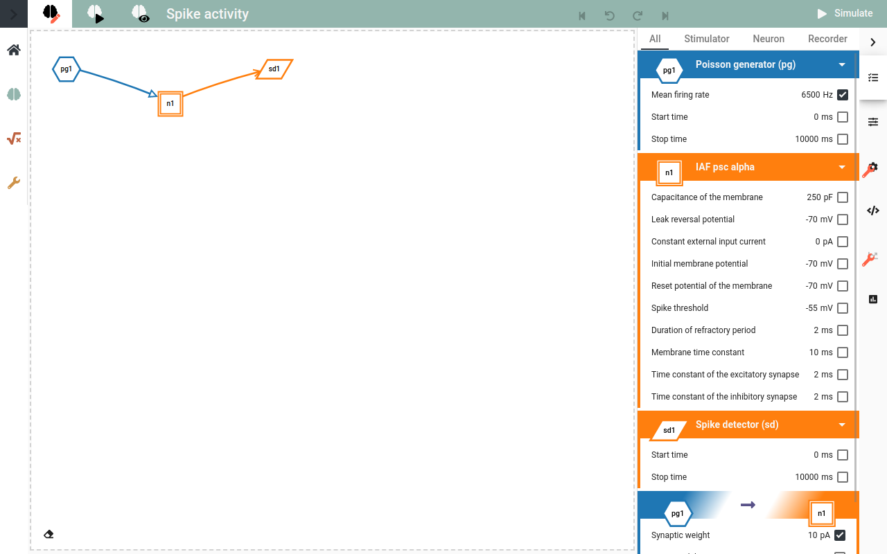Start the simulation with Simulate
This screenshot has width=887, height=554.
tap(845, 13)
